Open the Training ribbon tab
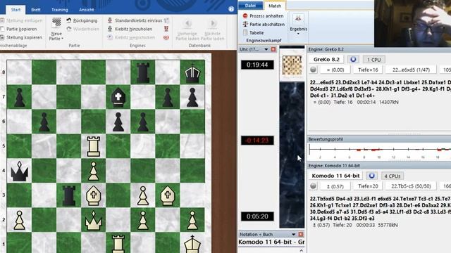Image resolution: width=451 pixels, height=253 pixels. [x=59, y=10]
